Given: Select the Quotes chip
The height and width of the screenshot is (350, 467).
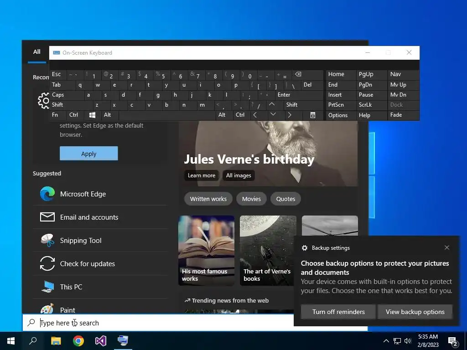Looking at the screenshot, I should coord(285,199).
